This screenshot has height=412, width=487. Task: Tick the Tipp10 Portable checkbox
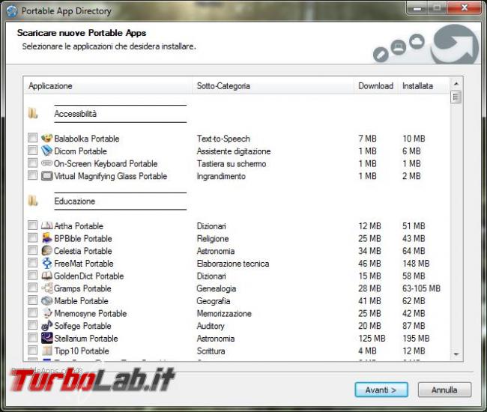(32, 350)
